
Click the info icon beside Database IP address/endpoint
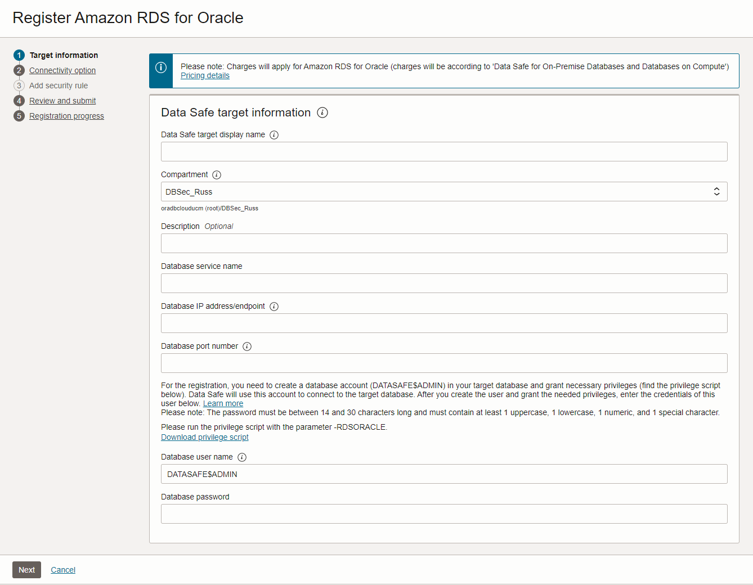274,306
